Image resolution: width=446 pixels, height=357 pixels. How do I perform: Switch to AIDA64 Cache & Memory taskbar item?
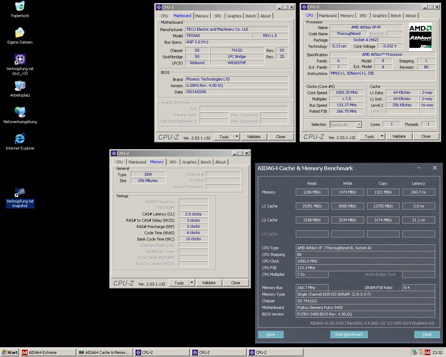[105, 352]
